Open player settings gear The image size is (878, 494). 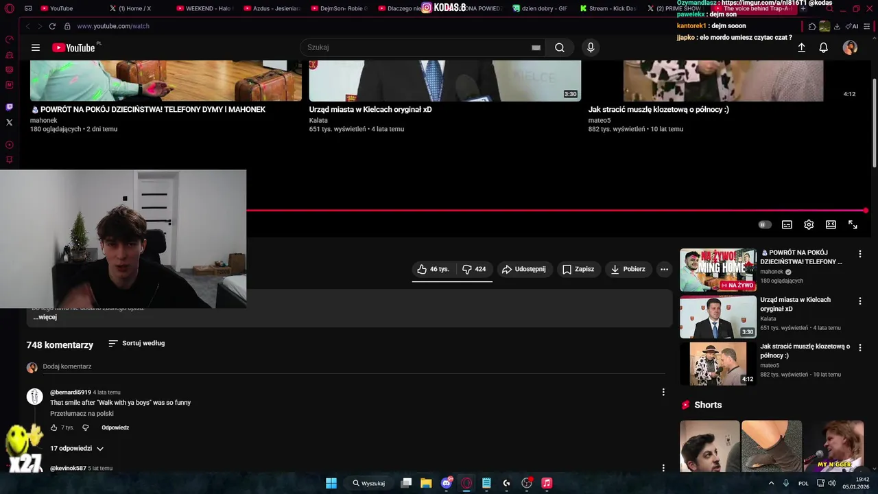[x=809, y=224]
